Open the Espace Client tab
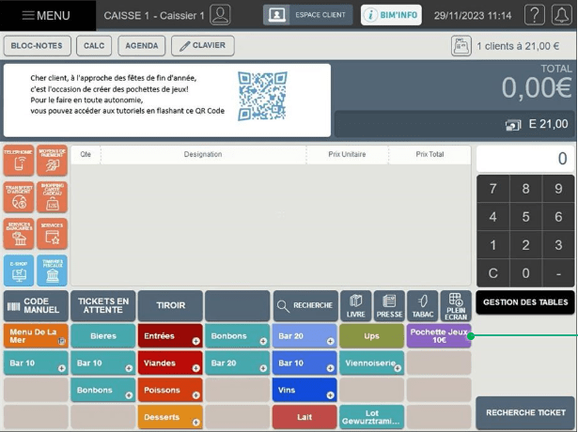The width and height of the screenshot is (578, 432). (308, 15)
